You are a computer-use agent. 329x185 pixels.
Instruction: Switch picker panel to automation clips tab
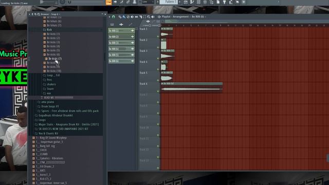pyautogui.click(x=130, y=25)
